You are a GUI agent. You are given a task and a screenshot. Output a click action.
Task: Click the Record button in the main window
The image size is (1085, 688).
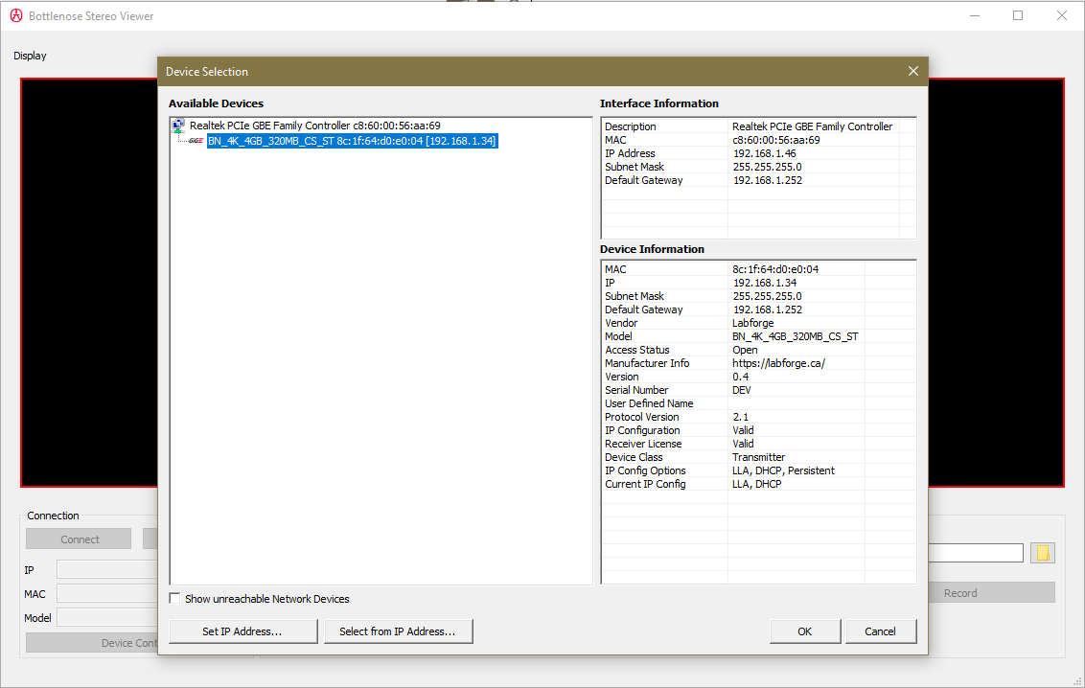pyautogui.click(x=991, y=593)
